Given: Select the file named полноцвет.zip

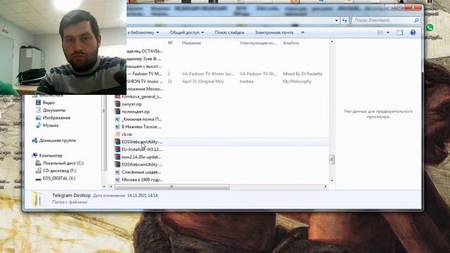Looking at the screenshot, I should [136, 112].
